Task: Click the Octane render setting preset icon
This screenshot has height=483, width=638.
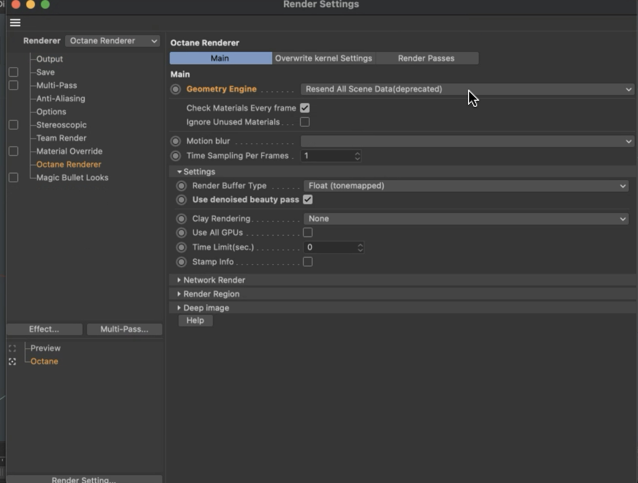Action: click(13, 362)
